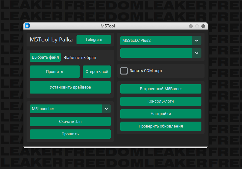Enable the Занять COM порт checkbox
The image size is (242, 169).
click(x=124, y=71)
